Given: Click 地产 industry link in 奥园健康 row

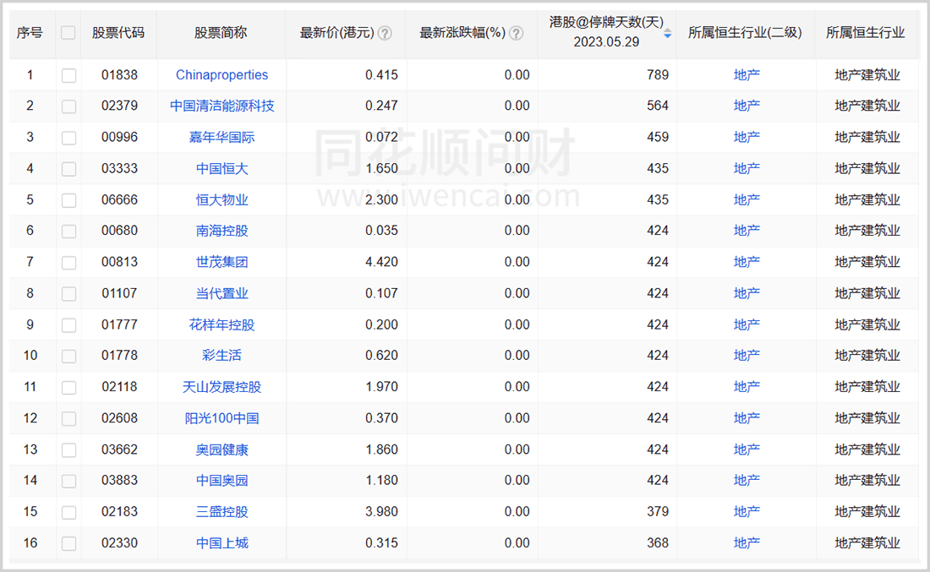Looking at the screenshot, I should coord(747,449).
